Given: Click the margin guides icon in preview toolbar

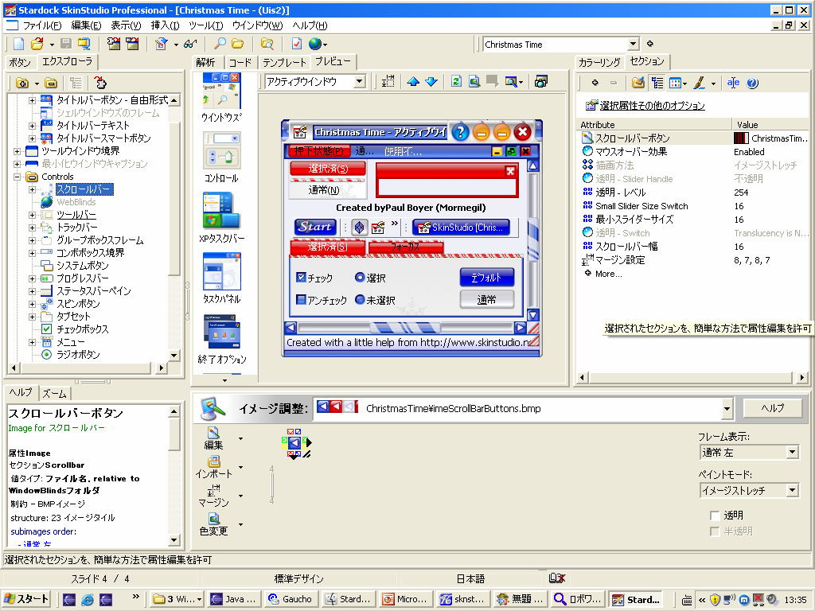Looking at the screenshot, I should click(388, 82).
